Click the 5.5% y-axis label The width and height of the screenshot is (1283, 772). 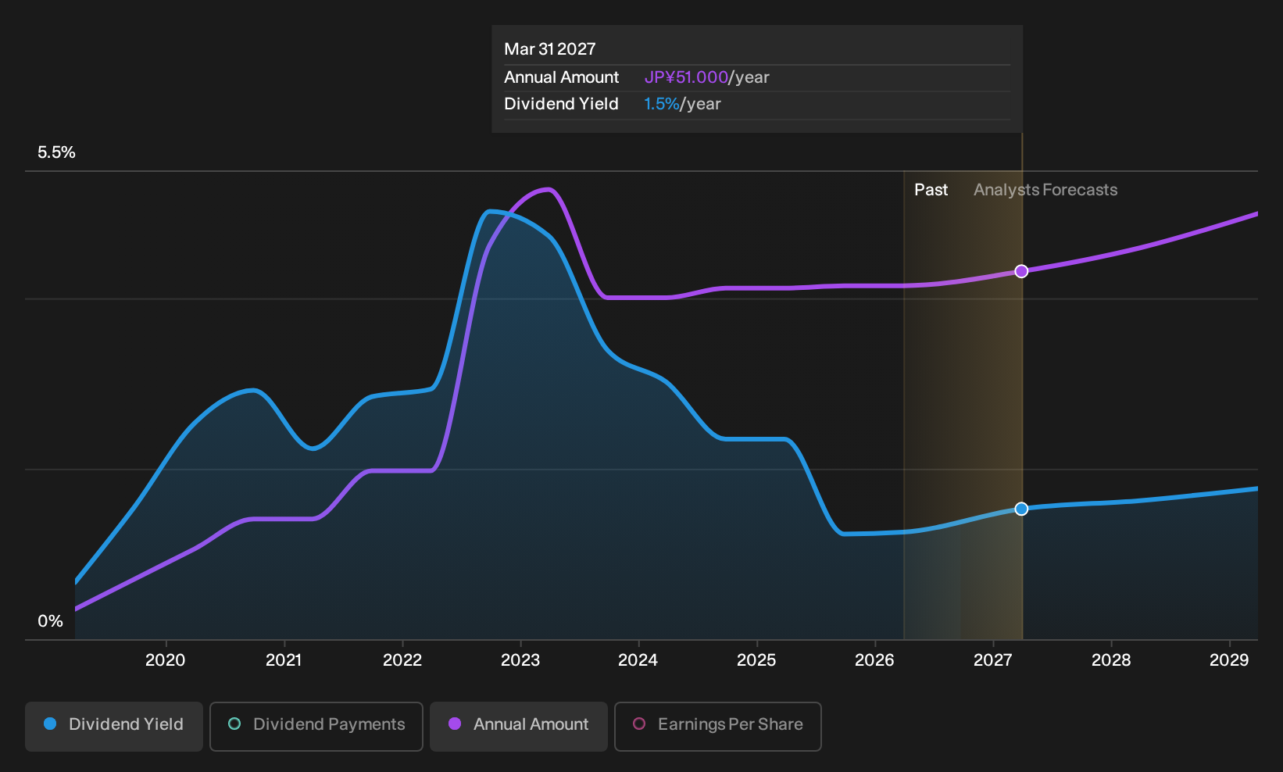pyautogui.click(x=56, y=152)
